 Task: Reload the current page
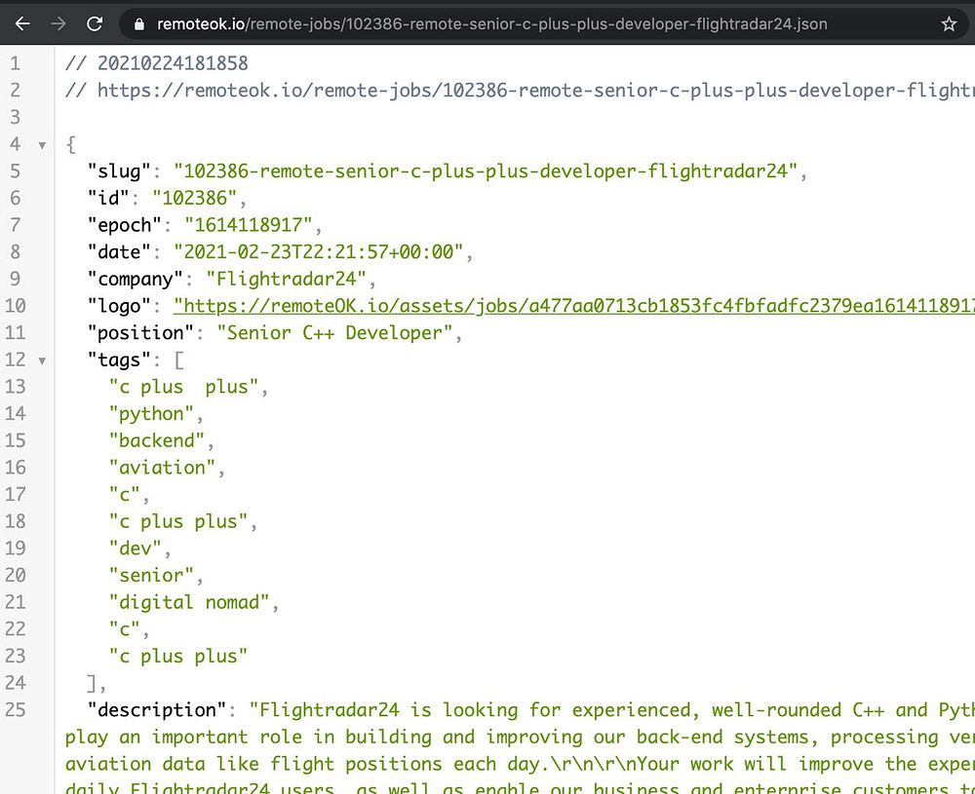pyautogui.click(x=95, y=24)
